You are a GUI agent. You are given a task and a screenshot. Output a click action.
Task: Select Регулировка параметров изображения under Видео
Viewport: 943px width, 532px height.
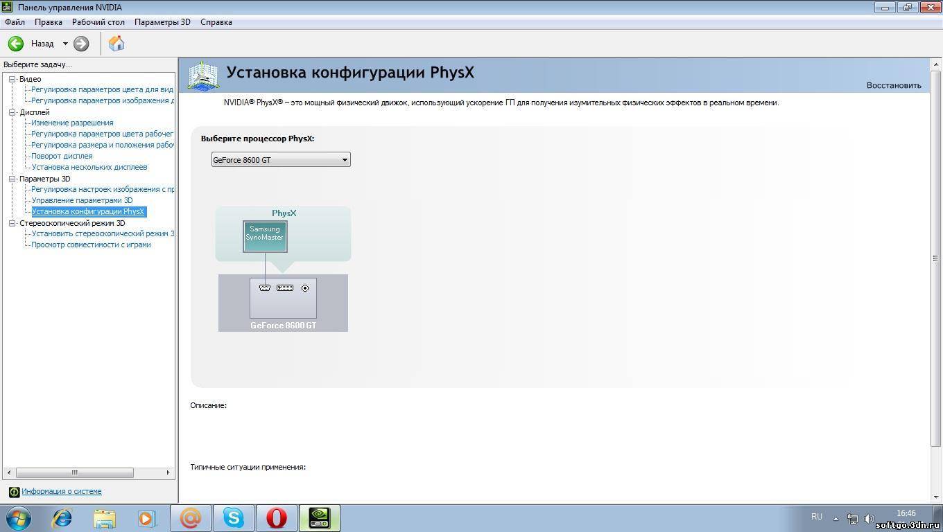coord(103,100)
